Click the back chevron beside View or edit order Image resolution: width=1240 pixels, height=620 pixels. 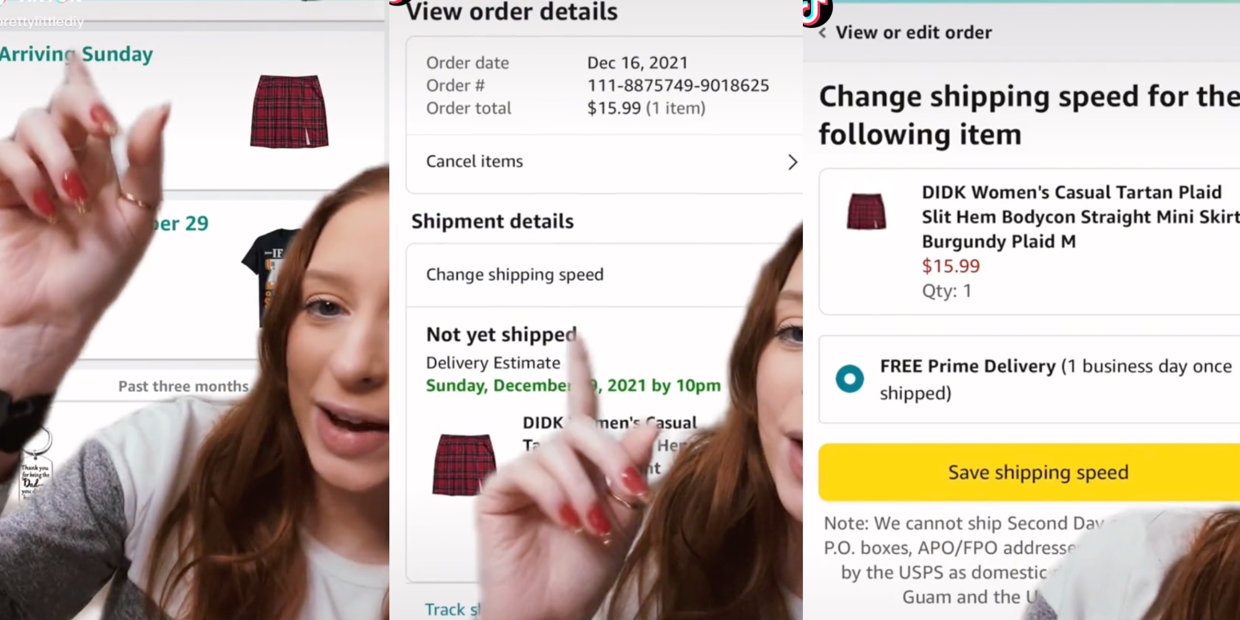(x=823, y=33)
